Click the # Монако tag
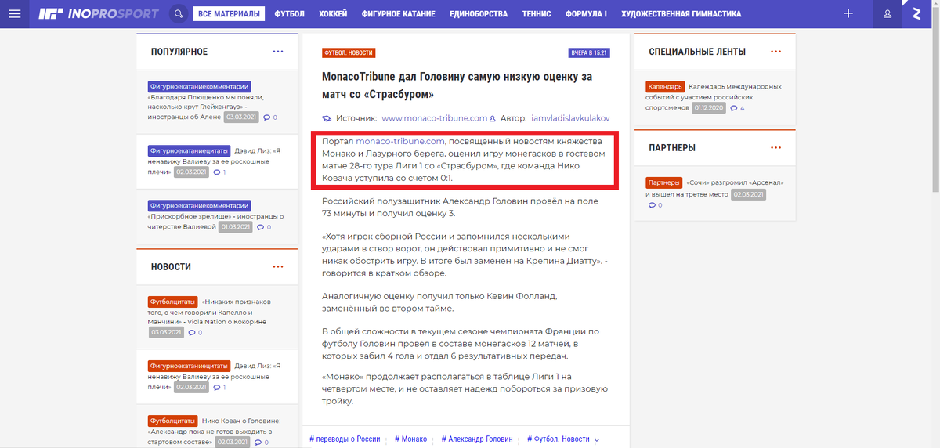Viewport: 940px width, 448px height. coord(411,439)
